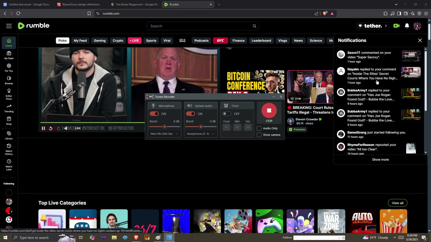Select the Gaming category tab
The width and height of the screenshot is (431, 242).
pyautogui.click(x=100, y=41)
